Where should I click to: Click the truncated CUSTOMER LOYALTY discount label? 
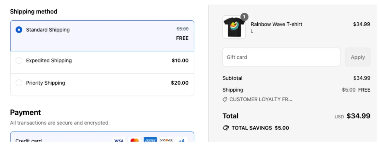(261, 99)
